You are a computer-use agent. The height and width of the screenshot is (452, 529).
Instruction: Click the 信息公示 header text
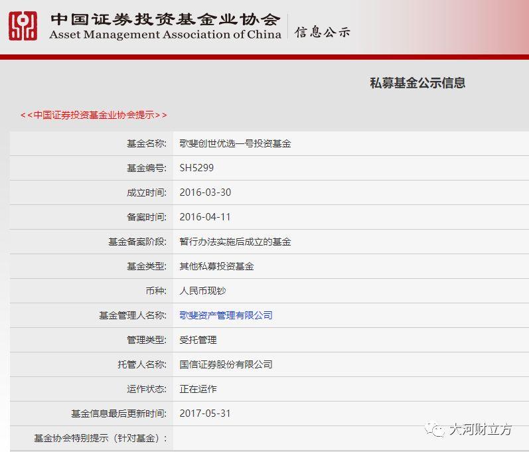[x=323, y=32]
